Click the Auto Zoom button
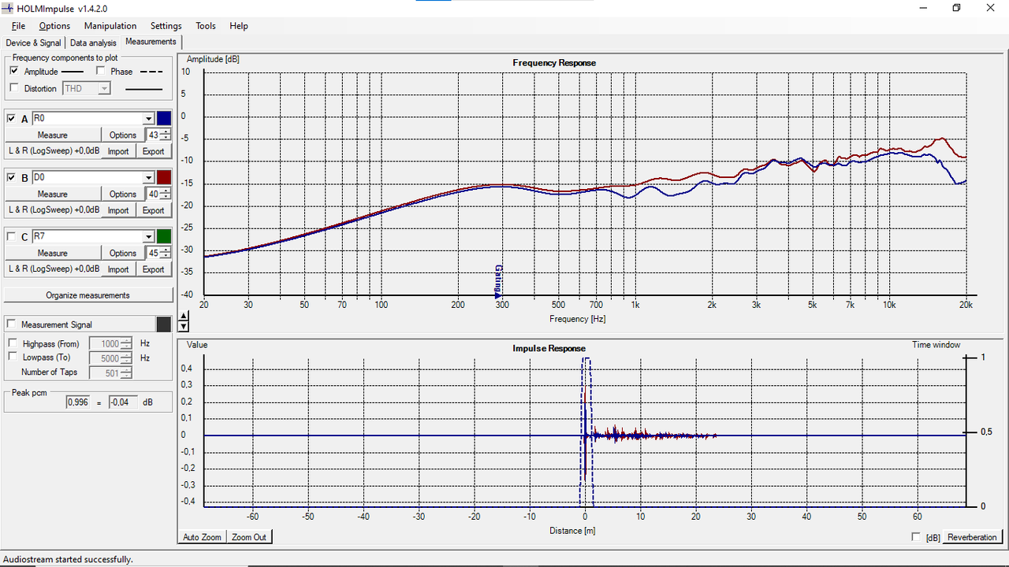The height and width of the screenshot is (567, 1009). (203, 537)
